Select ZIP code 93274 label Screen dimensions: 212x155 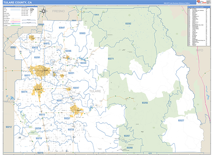[x=24, y=91]
